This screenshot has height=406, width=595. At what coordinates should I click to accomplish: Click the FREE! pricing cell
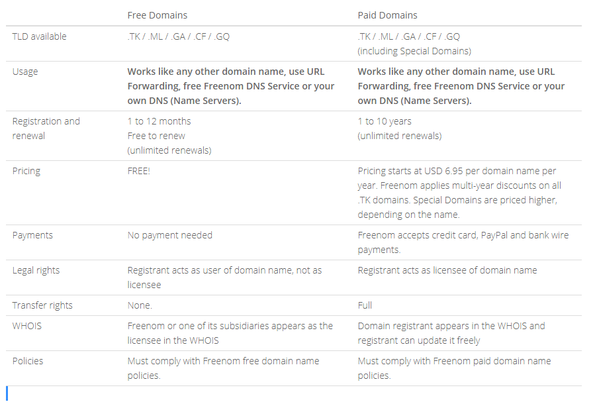[139, 171]
